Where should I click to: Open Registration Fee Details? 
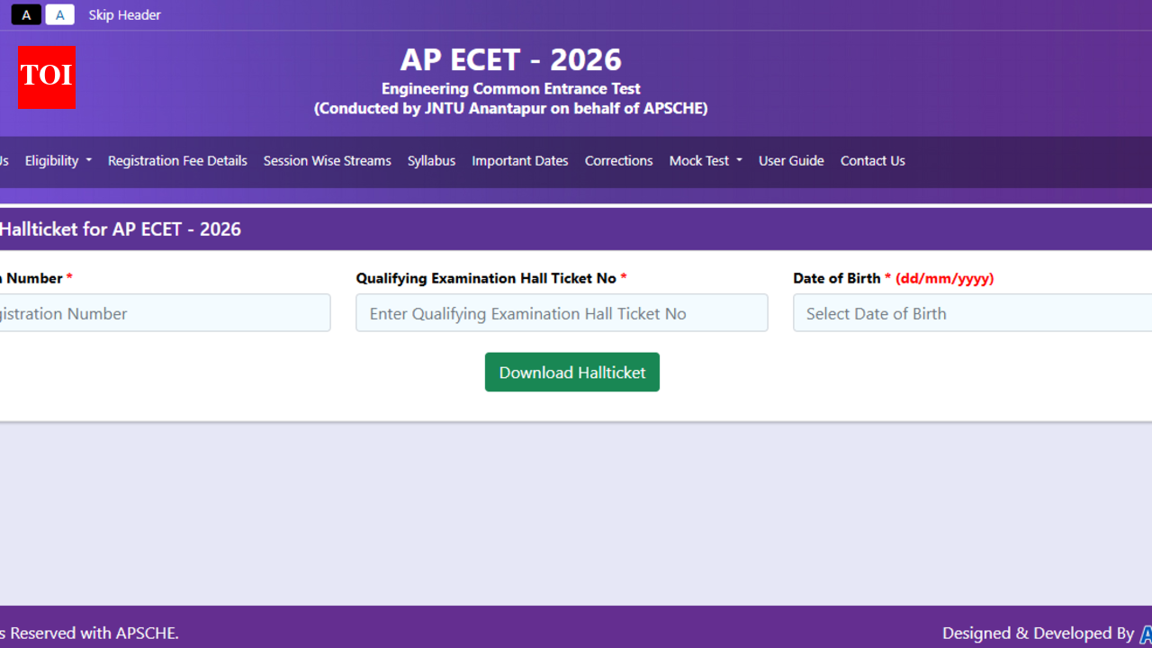point(176,160)
